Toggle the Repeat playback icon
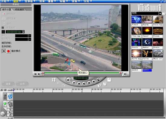 98,80
